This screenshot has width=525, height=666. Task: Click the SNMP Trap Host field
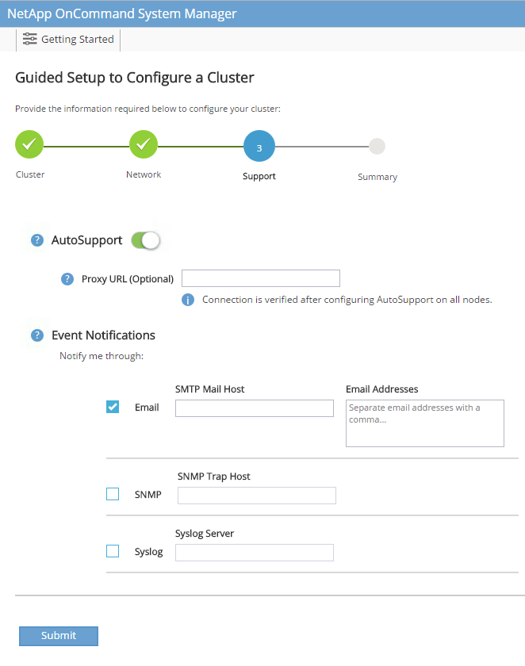click(256, 496)
